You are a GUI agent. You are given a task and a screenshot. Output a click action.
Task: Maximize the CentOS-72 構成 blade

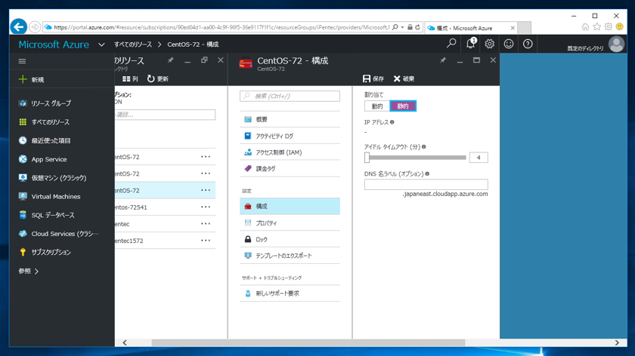(x=477, y=60)
